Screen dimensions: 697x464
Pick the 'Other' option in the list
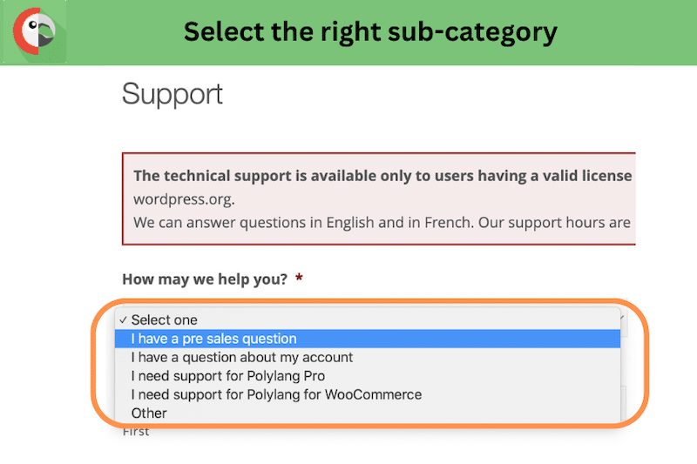(367, 414)
